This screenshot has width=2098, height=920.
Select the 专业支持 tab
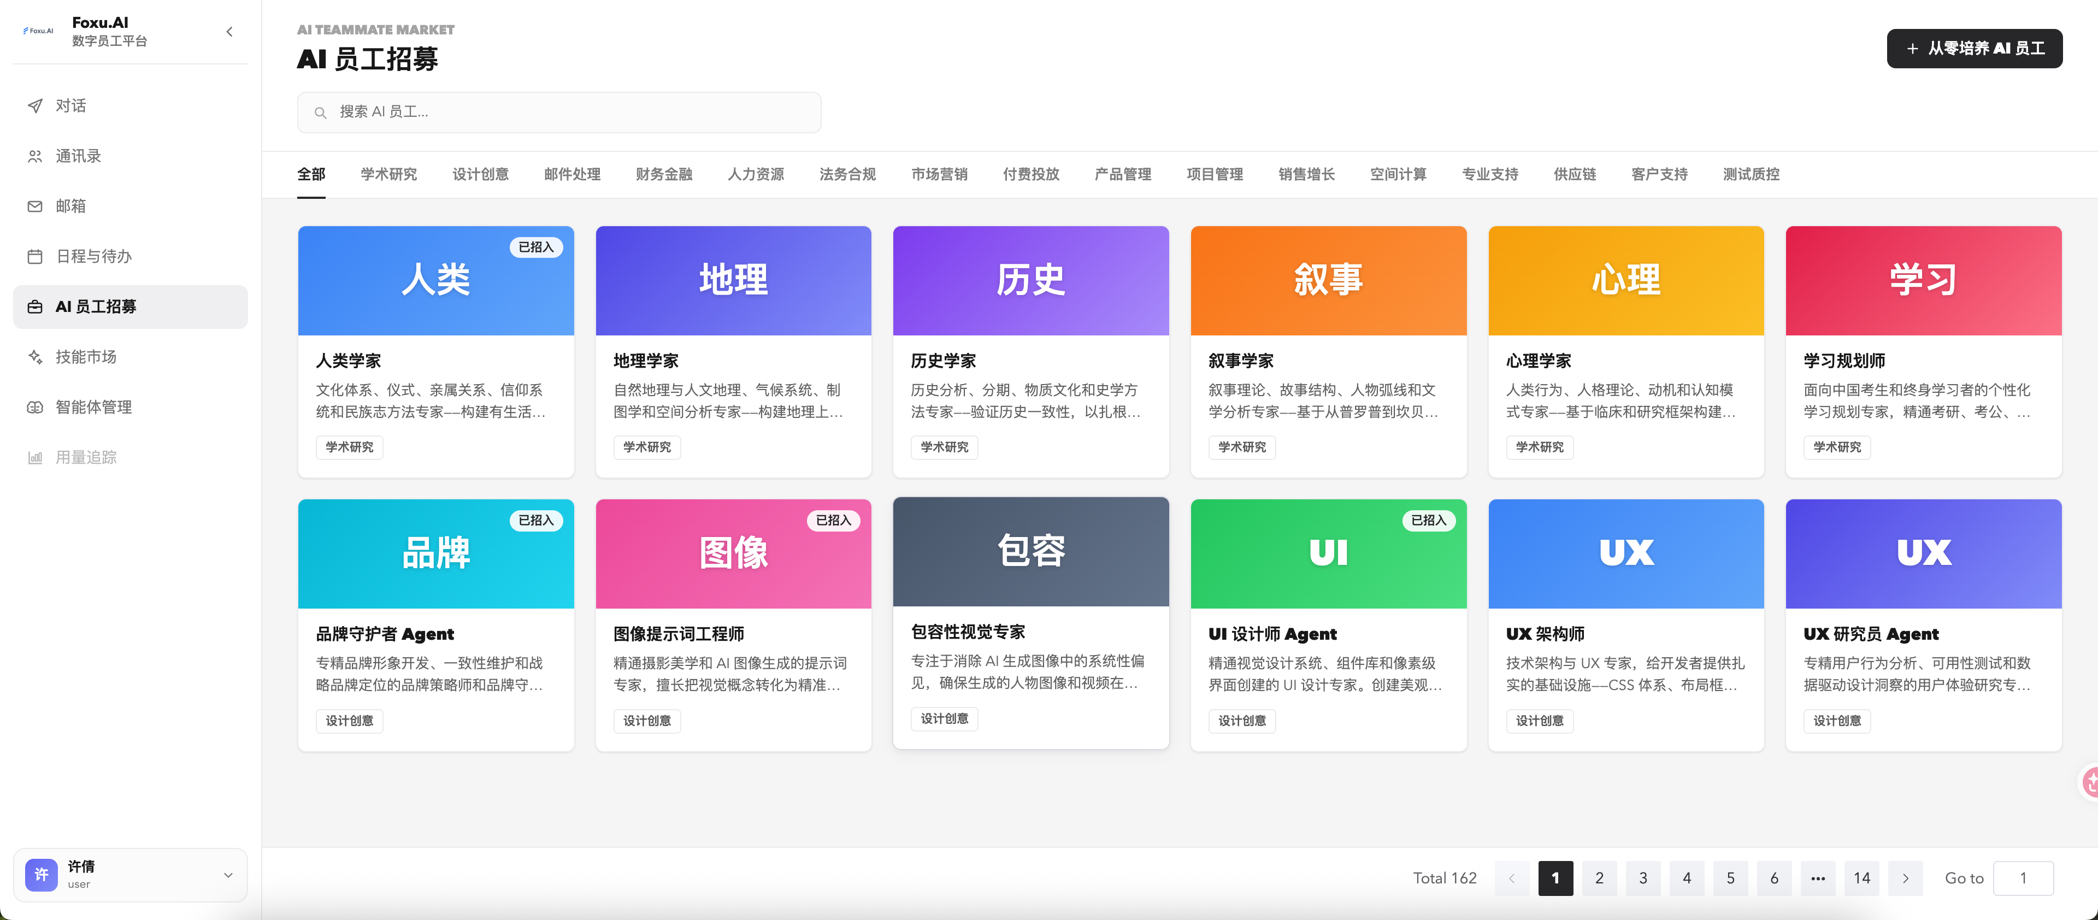1489,174
